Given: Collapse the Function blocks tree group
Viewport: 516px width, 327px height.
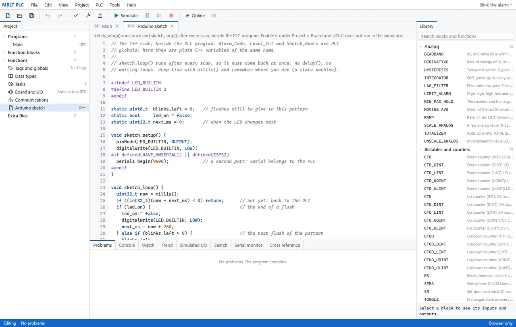Looking at the screenshot, I should click(x=4, y=52).
